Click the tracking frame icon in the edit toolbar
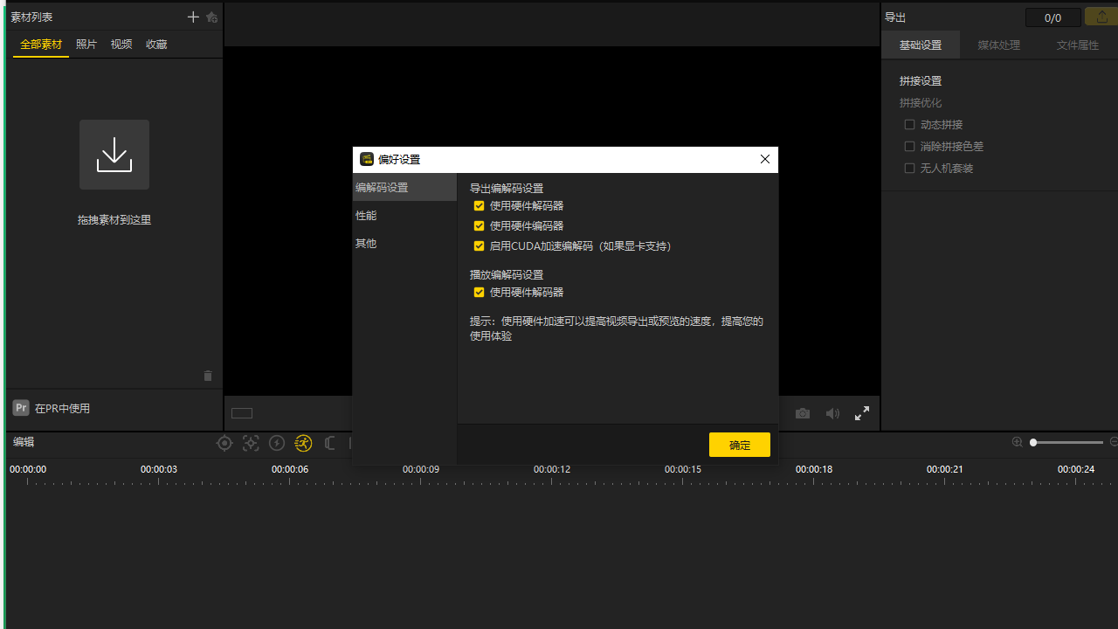This screenshot has width=1118, height=629. (251, 443)
